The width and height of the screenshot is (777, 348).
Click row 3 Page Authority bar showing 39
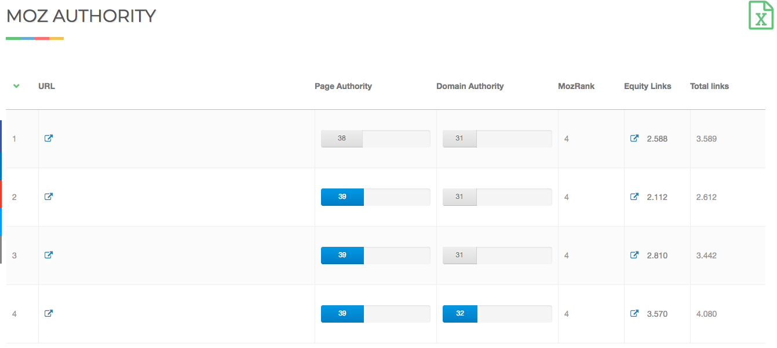point(375,256)
